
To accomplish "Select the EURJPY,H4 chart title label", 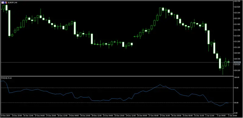I will (12, 3).
